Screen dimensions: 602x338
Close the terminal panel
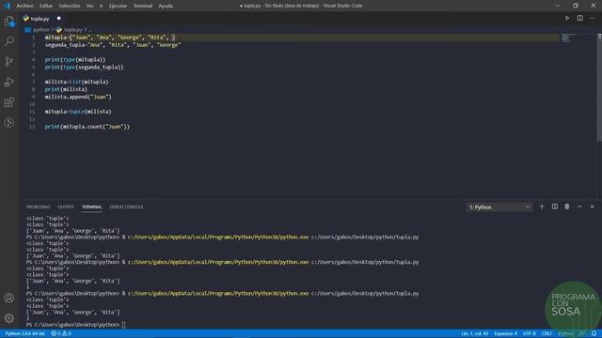[592, 207]
